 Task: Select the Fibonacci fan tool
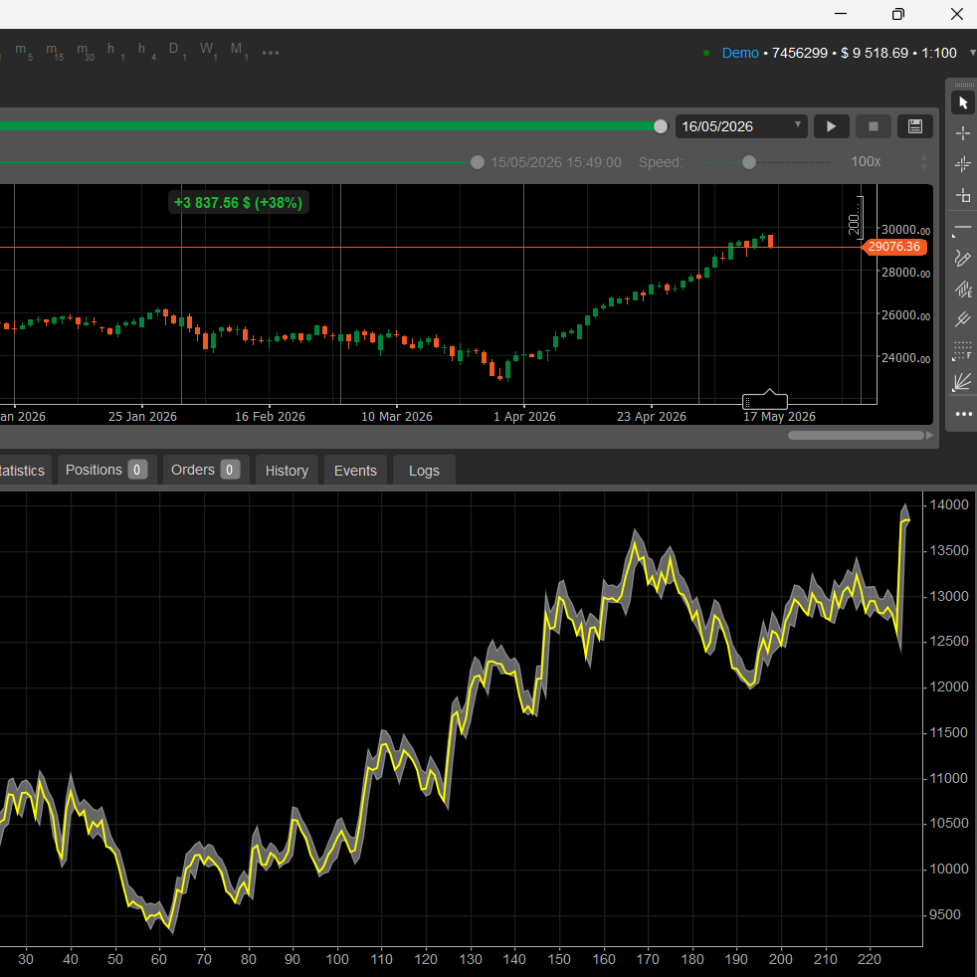[x=963, y=382]
